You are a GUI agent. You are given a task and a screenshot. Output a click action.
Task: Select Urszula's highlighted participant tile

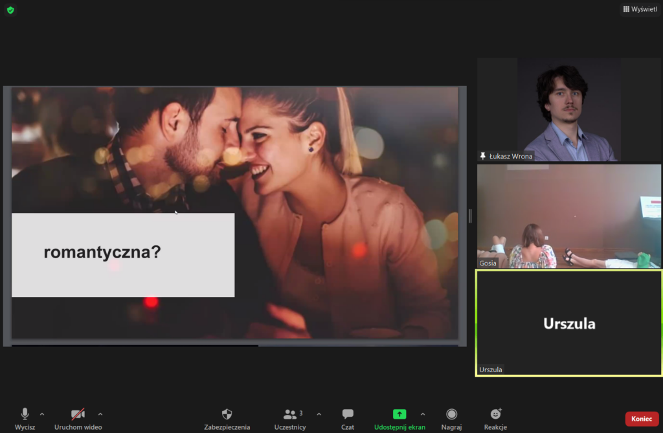569,322
